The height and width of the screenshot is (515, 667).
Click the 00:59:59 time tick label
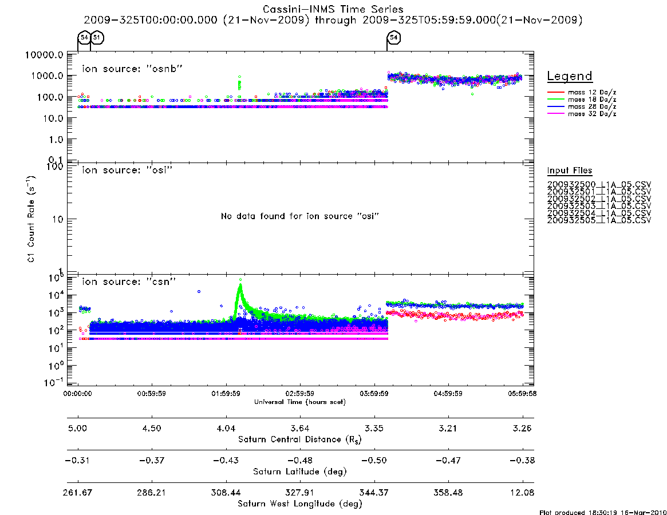(x=152, y=394)
